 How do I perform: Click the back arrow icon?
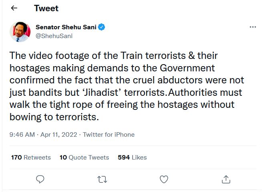coord(14,8)
